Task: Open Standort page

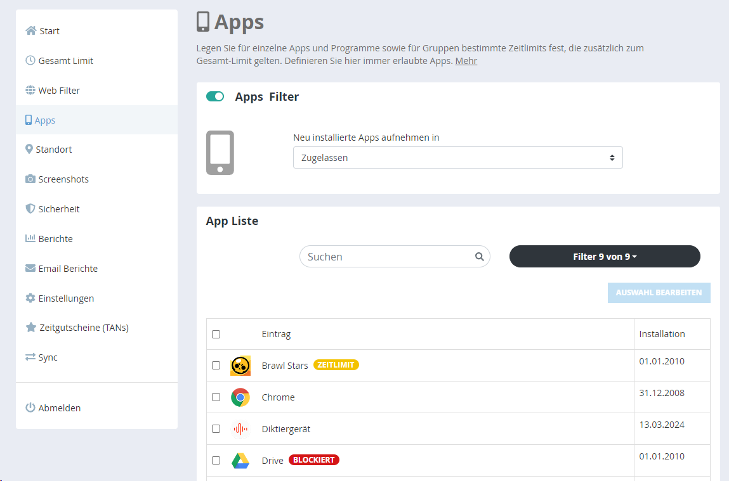Action: [x=96, y=149]
